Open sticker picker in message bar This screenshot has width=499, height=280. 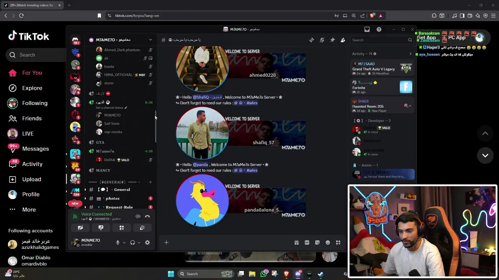(x=317, y=243)
